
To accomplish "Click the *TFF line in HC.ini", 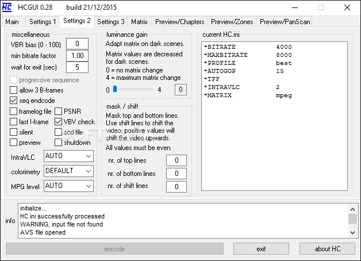I will click(212, 79).
